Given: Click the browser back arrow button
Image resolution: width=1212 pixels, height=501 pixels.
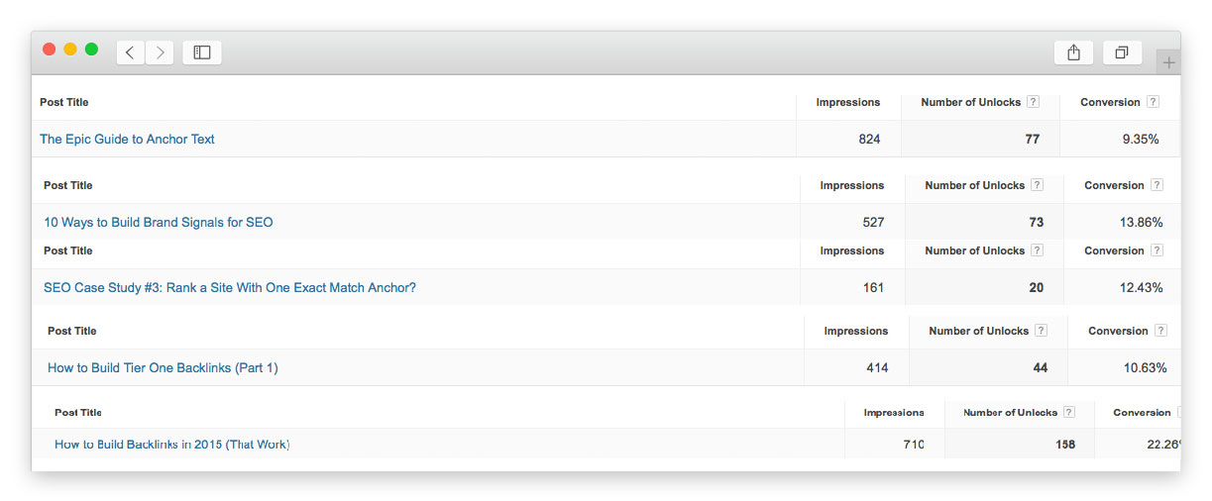Looking at the screenshot, I should click(131, 52).
